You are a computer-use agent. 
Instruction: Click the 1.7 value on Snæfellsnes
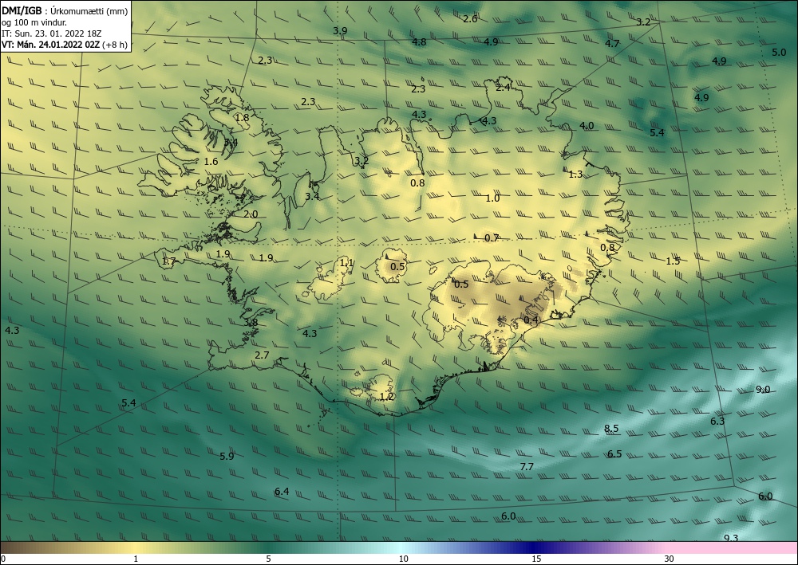168,261
